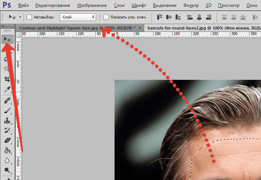Click the vertical ruler along the left
Screen dimensions: 261x180
(18, 109)
